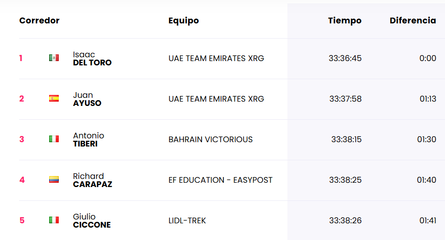Select rider Antonio TIBERI's name

(88, 140)
